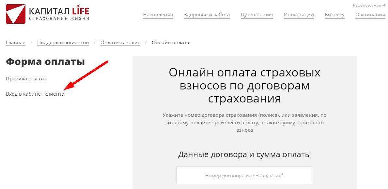This screenshot has width=388, height=189.
Task: Click the Онлайн оплата breadcrumb item
Action: [170, 43]
